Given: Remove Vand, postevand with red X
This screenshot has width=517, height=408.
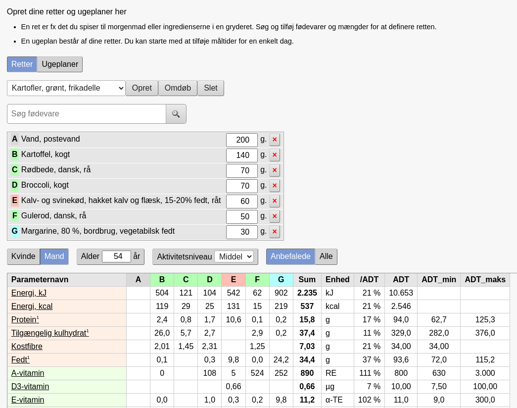Looking at the screenshot, I should point(275,140).
